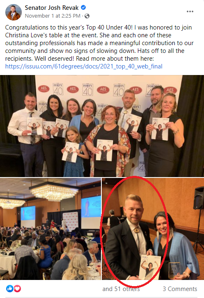Click the red heart Love reaction icon
Image resolution: width=204 pixels, height=298 pixels.
pyautogui.click(x=17, y=289)
